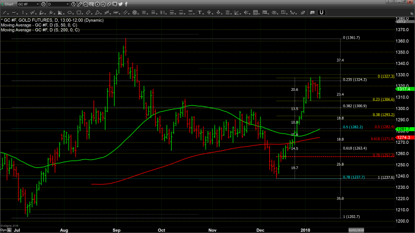Open Fibonacci circle tool dropdown arrow
The width and height of the screenshot is (415, 233).
(138, 14)
